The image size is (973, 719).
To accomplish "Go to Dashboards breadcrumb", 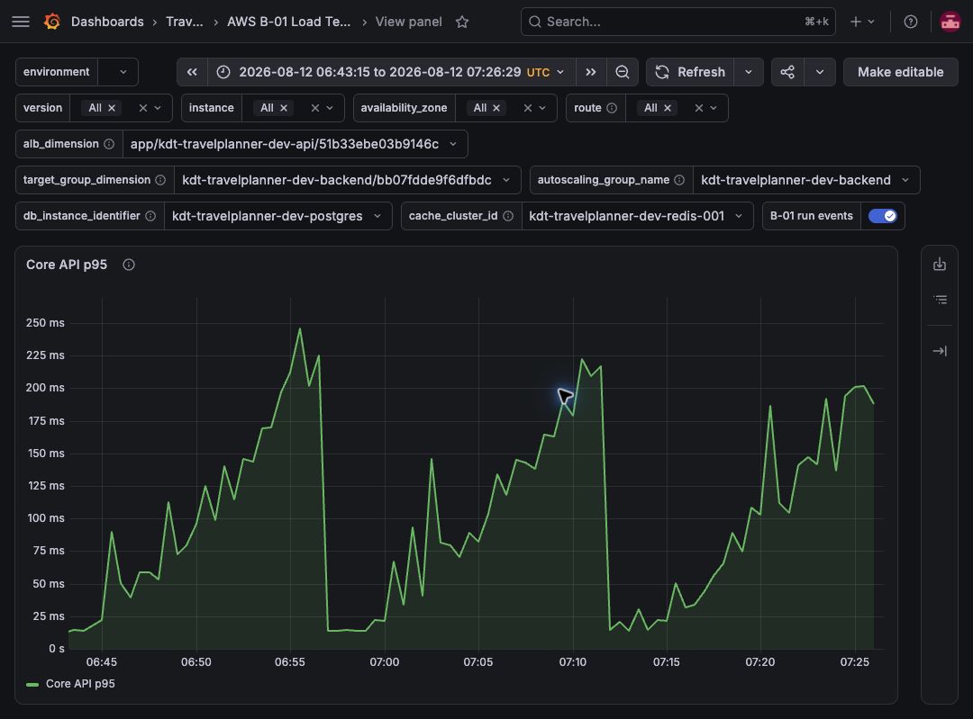I will click(107, 22).
